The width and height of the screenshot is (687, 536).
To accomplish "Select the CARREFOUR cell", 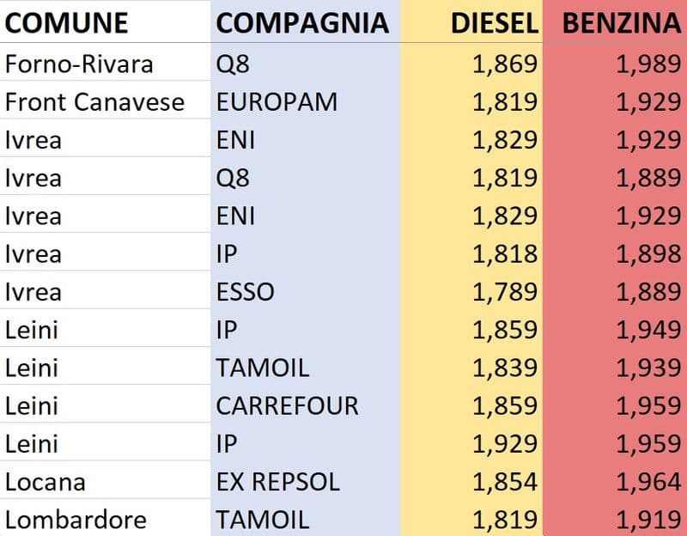I will point(287,405).
